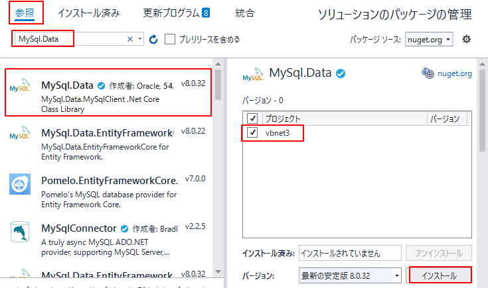Click the refresh icon beside search box
This screenshot has width=488, height=288.
153,40
